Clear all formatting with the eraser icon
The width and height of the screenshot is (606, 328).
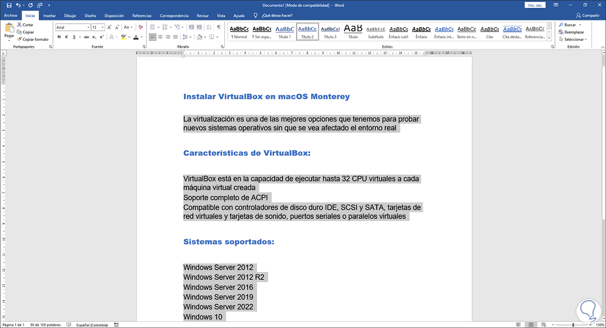coord(140,27)
